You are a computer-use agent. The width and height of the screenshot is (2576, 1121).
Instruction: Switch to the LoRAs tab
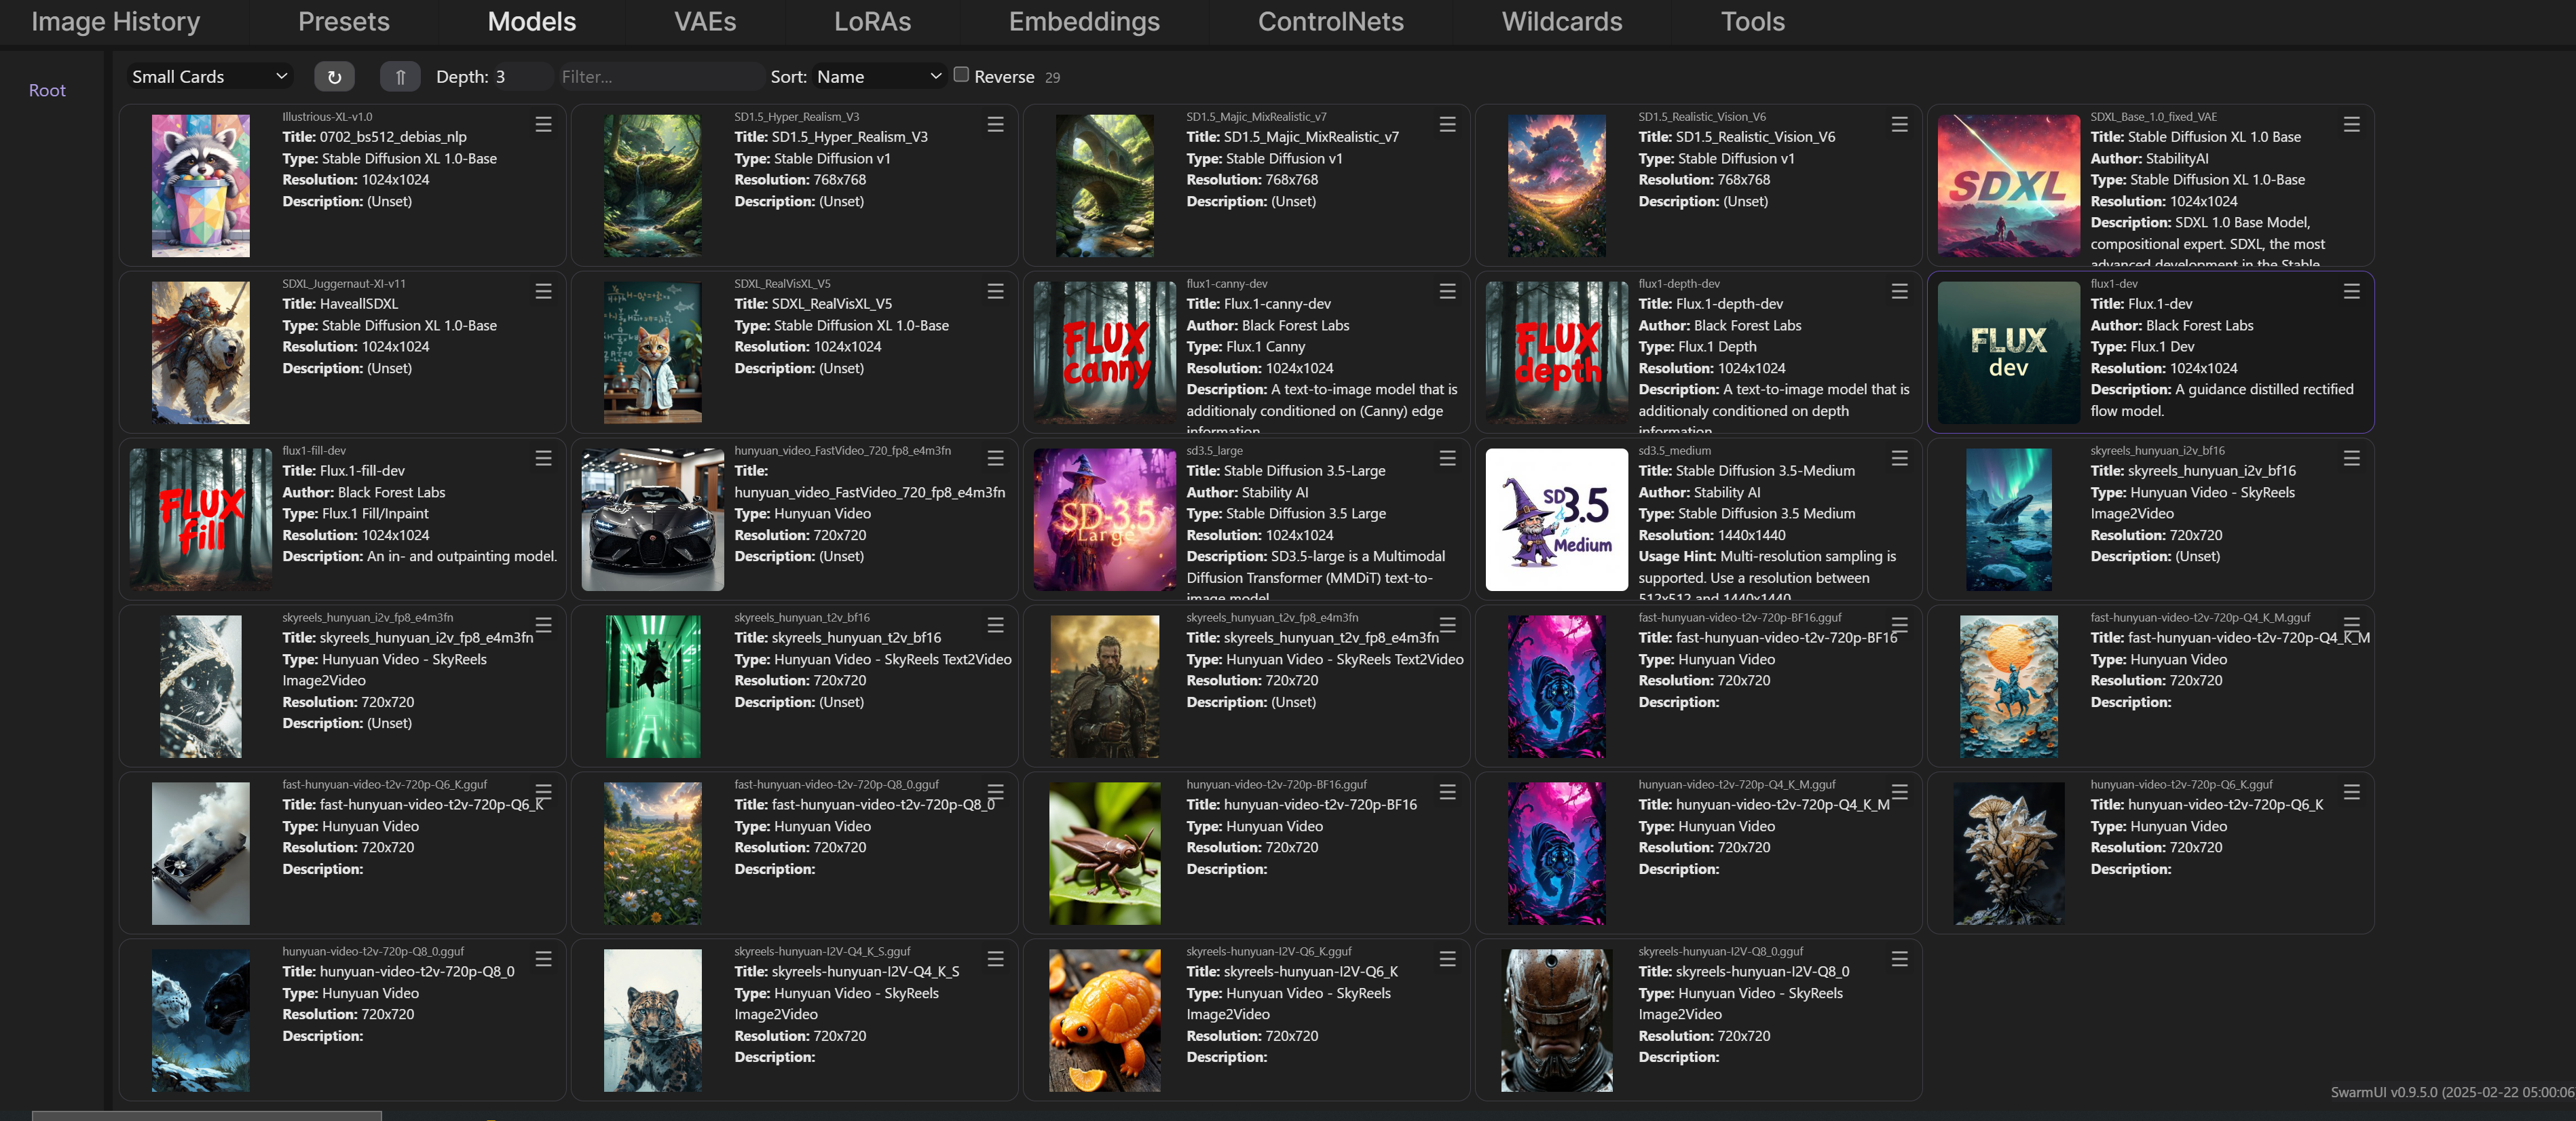[x=872, y=21]
